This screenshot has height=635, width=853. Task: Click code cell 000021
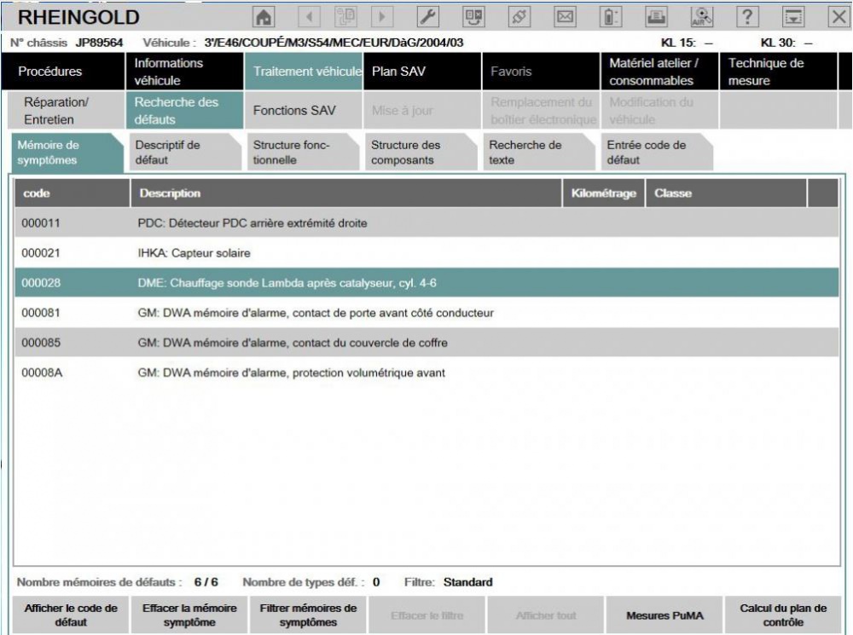point(41,253)
